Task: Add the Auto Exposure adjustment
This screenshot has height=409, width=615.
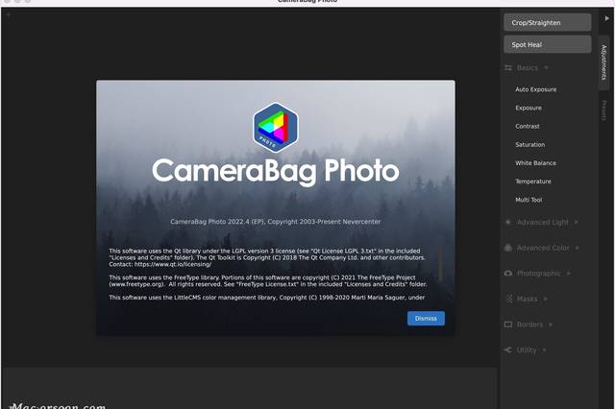Action: tap(536, 89)
